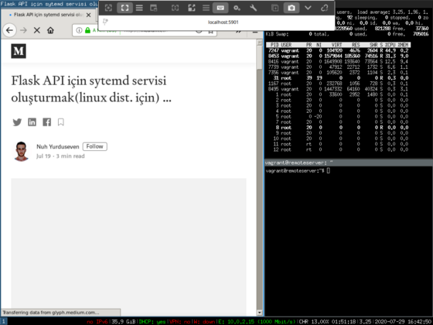Share the article on LinkedIn

[x=32, y=122]
